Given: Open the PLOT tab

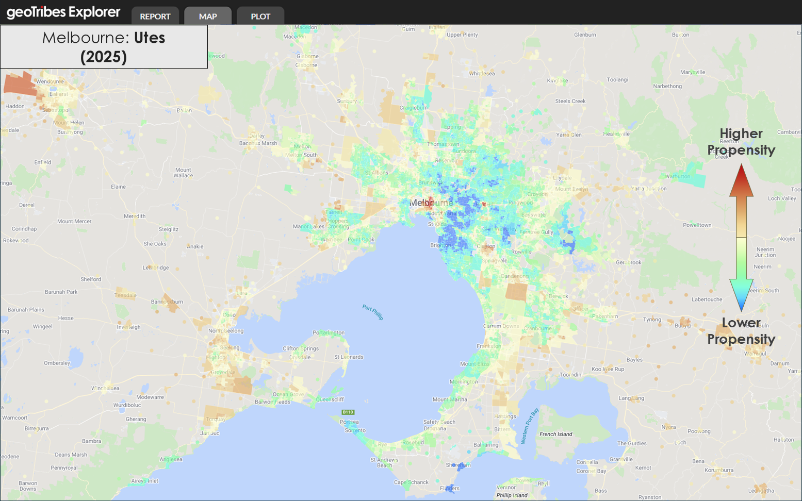Looking at the screenshot, I should click(260, 16).
